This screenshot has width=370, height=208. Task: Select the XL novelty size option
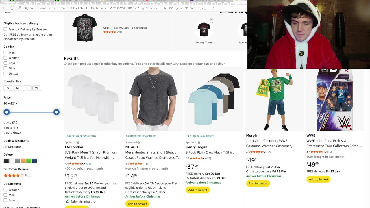37,88
